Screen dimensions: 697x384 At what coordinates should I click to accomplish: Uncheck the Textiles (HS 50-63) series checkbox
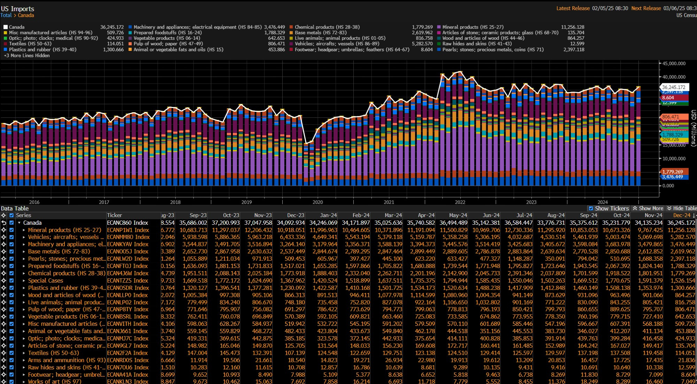(x=12, y=353)
